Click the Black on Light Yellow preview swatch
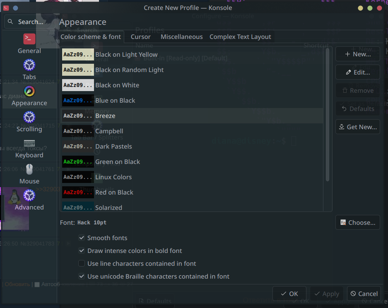388x308 pixels. point(78,54)
